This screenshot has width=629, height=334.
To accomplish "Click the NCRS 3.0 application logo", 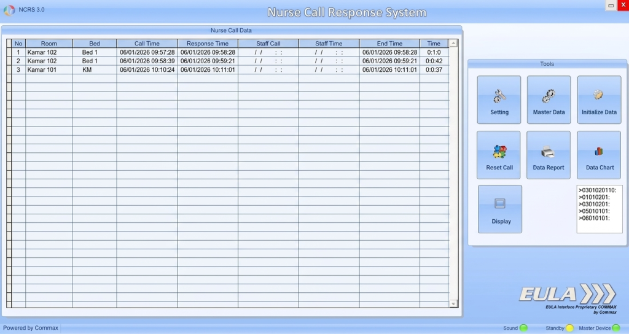I will pyautogui.click(x=9, y=10).
